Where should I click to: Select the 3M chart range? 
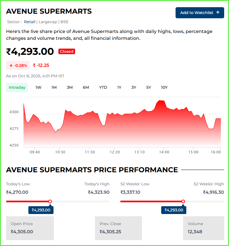(x=70, y=87)
